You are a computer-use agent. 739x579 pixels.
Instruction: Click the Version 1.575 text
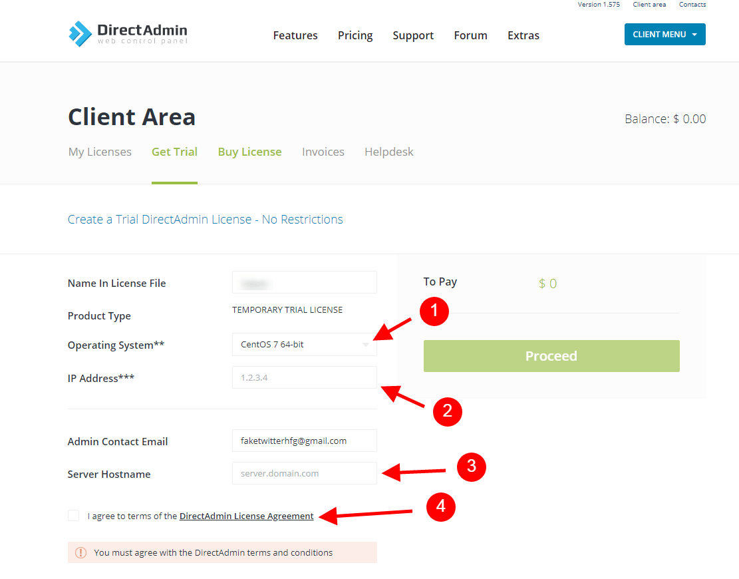[599, 5]
